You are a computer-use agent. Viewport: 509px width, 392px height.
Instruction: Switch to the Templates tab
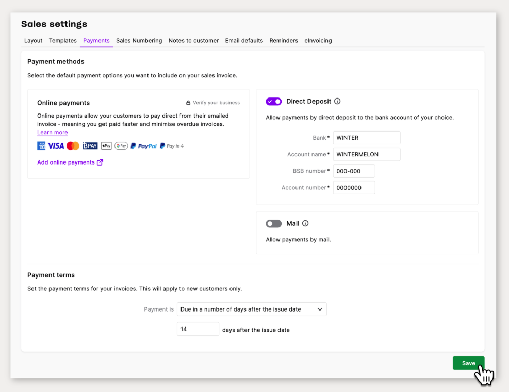62,41
